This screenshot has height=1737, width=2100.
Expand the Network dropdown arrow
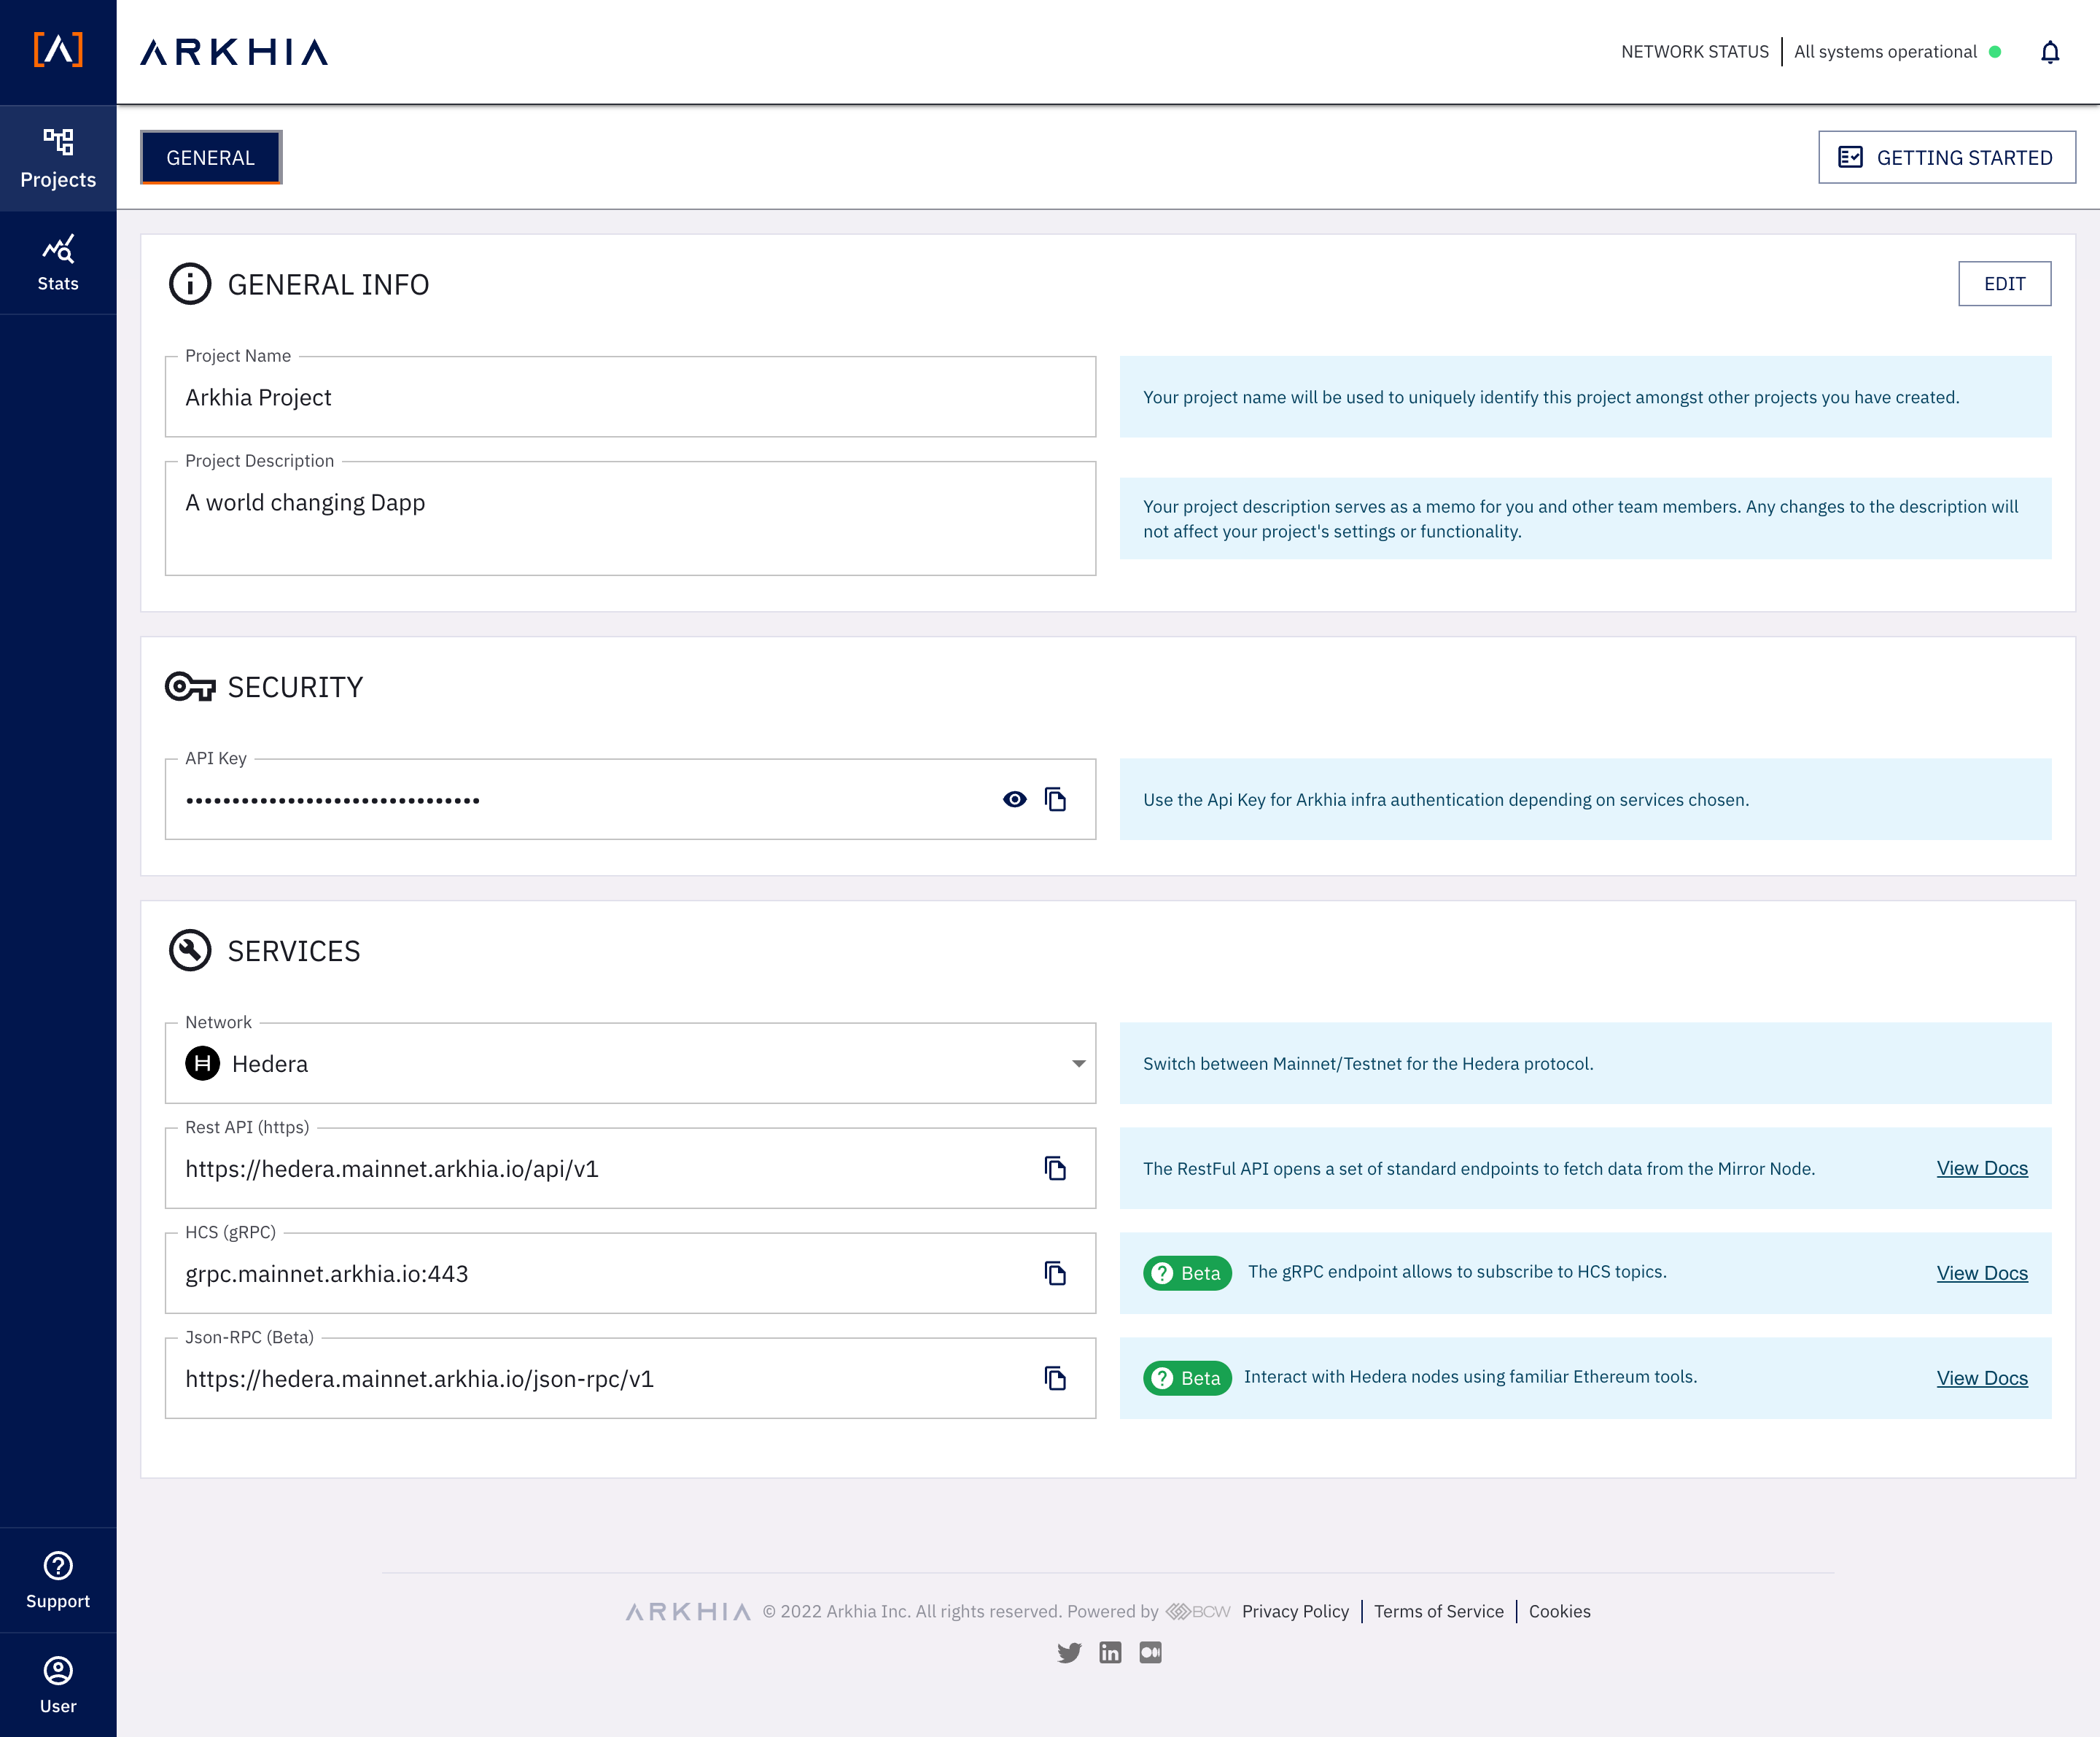pyautogui.click(x=1079, y=1063)
